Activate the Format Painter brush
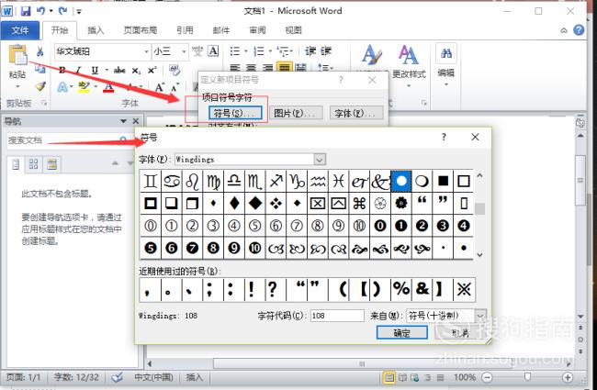Screen dimensions: 597x390 40,87
